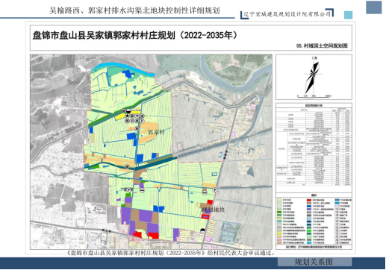
Task: Click the 辽宁宏斌建筑规划设计院有限公司 company name
Action: pyautogui.click(x=287, y=14)
